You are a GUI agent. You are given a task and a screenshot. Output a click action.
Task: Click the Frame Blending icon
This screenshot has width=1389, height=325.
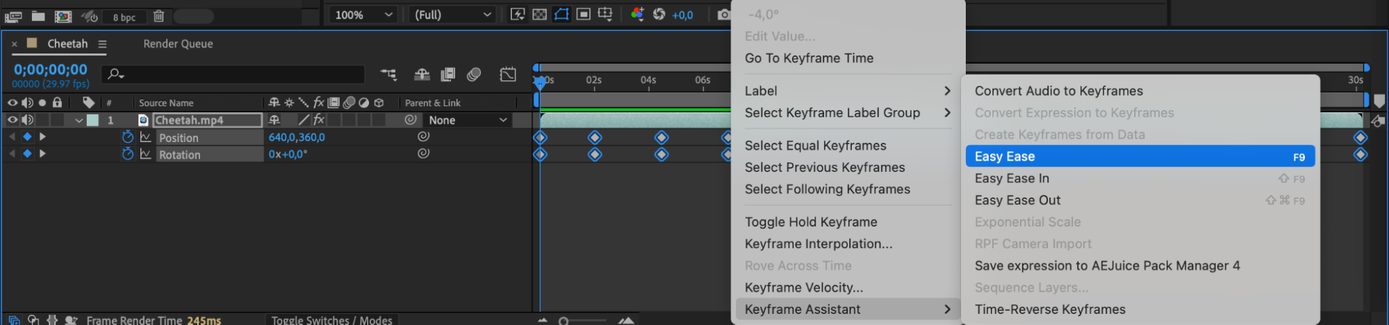pyautogui.click(x=448, y=74)
